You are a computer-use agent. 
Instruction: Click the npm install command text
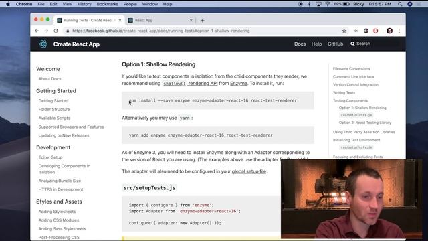[x=213, y=100]
